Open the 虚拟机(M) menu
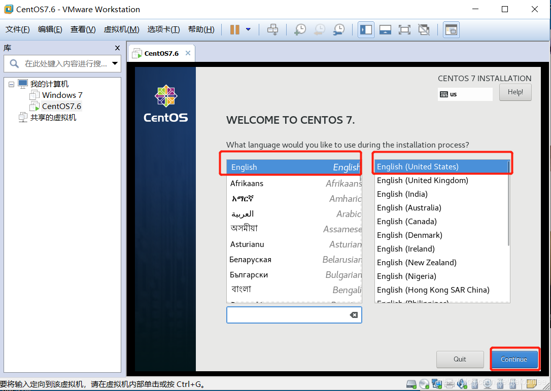The width and height of the screenshot is (551, 391). click(122, 29)
